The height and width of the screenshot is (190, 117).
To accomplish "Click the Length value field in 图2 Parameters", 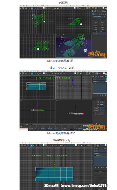I will coord(102,101).
